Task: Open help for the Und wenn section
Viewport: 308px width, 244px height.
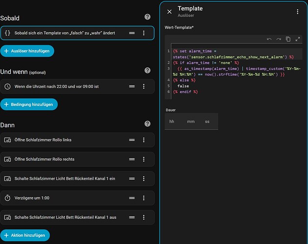Action: pyautogui.click(x=147, y=70)
